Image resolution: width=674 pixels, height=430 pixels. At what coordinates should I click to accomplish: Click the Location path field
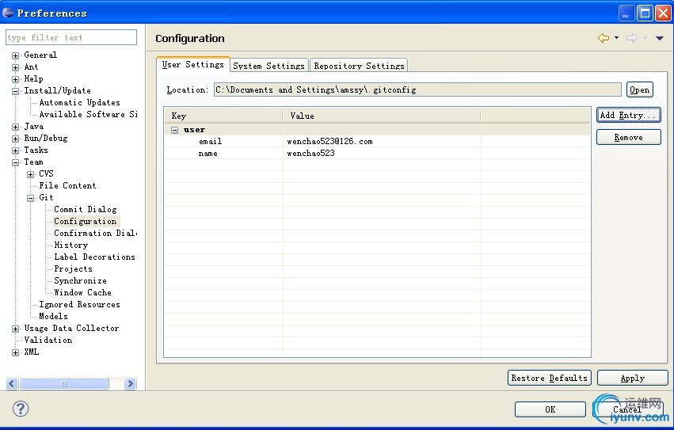tap(418, 89)
